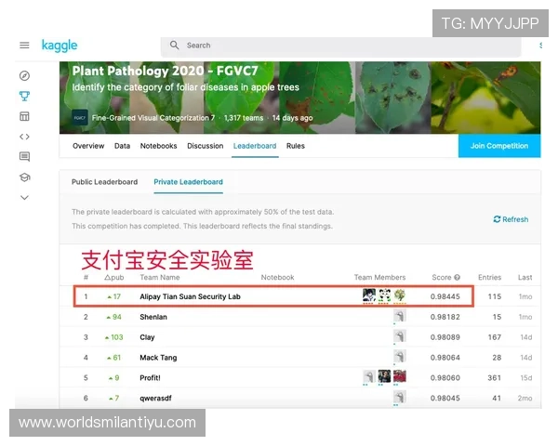Click the Last column header
The width and height of the screenshot is (558, 446).
(x=525, y=278)
